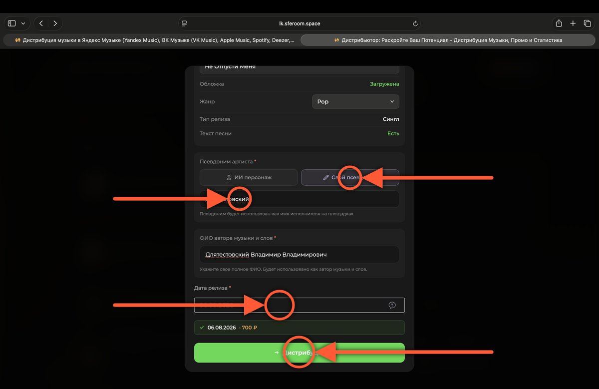599x389 pixels.
Task: Open the Pop genre dropdown
Action: [355, 101]
